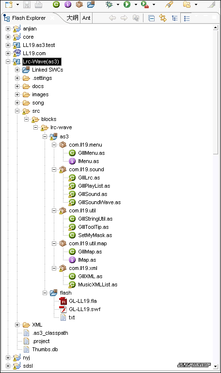Toggle hierarchical layout icon in explorer toolbar
The image size is (221, 373).
(x=175, y=18)
